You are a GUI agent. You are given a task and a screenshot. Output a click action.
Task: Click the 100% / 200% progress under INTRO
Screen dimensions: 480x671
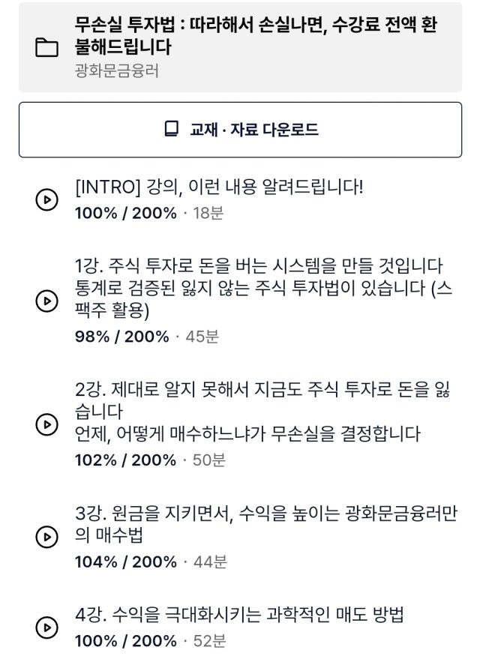pos(126,213)
